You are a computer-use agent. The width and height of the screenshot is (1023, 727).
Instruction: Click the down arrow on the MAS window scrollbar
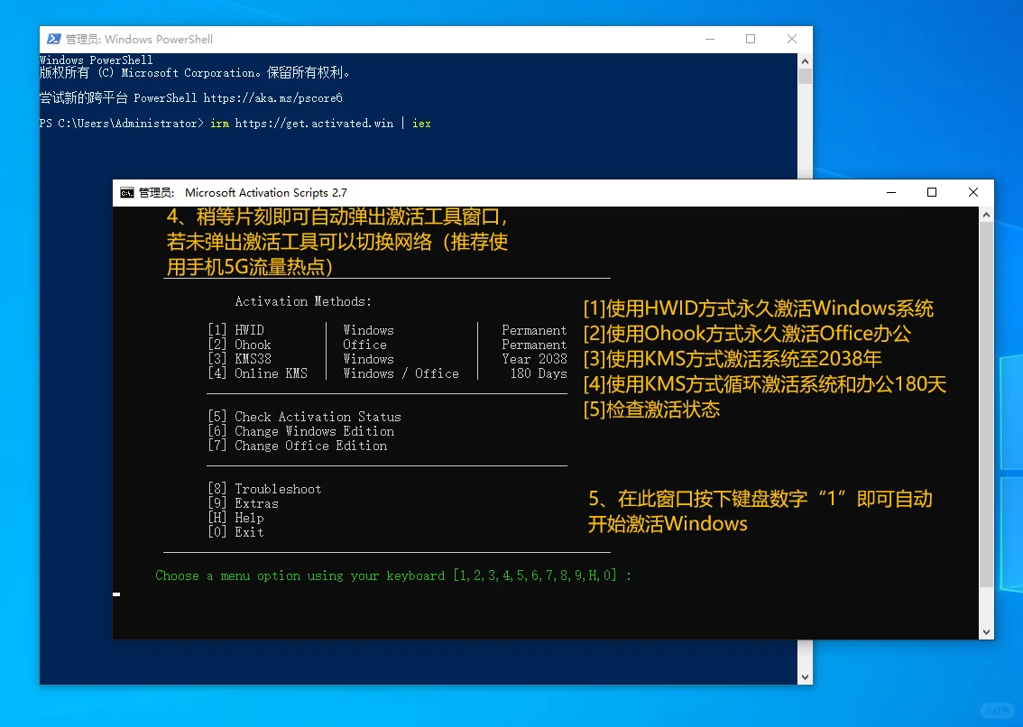point(986,630)
